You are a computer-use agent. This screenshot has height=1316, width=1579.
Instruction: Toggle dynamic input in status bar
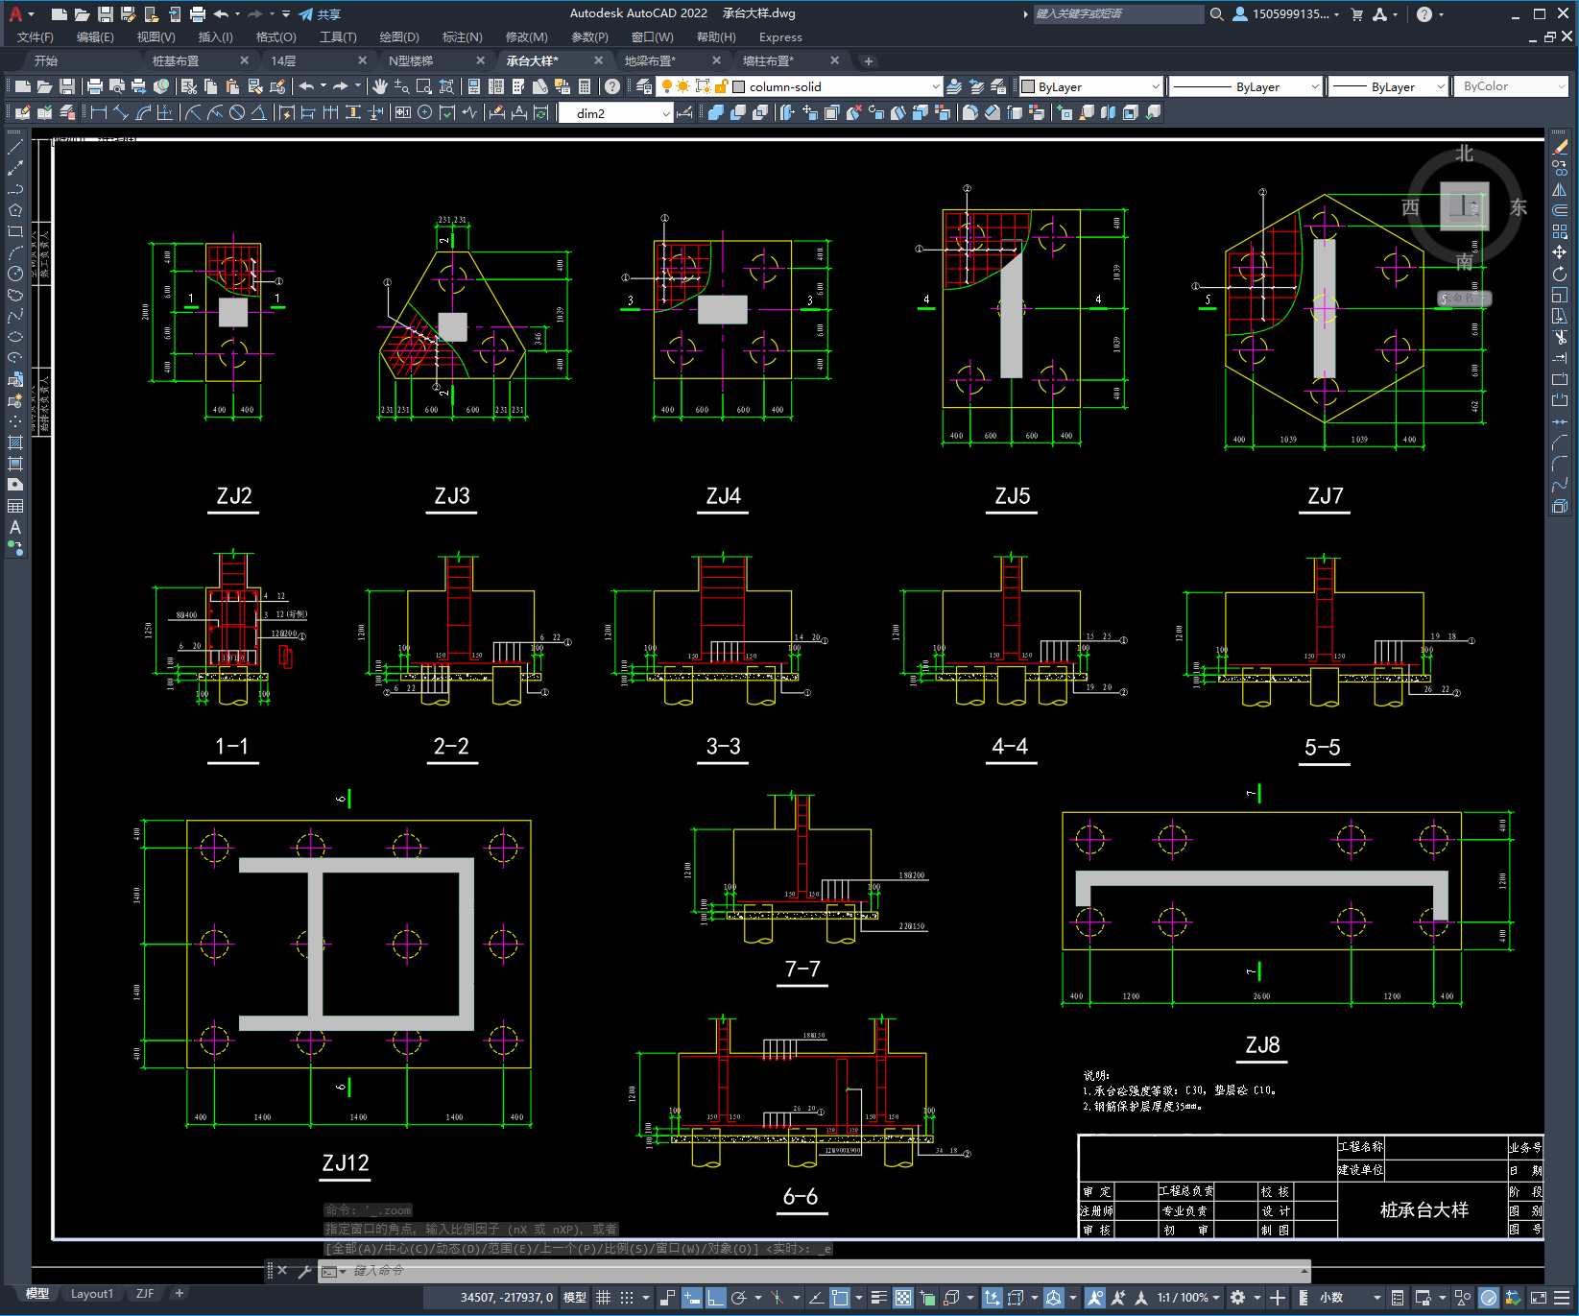pos(692,1298)
